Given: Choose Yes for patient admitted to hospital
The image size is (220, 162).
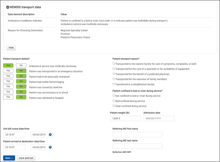Looking at the screenshot, I should [x=8, y=97].
